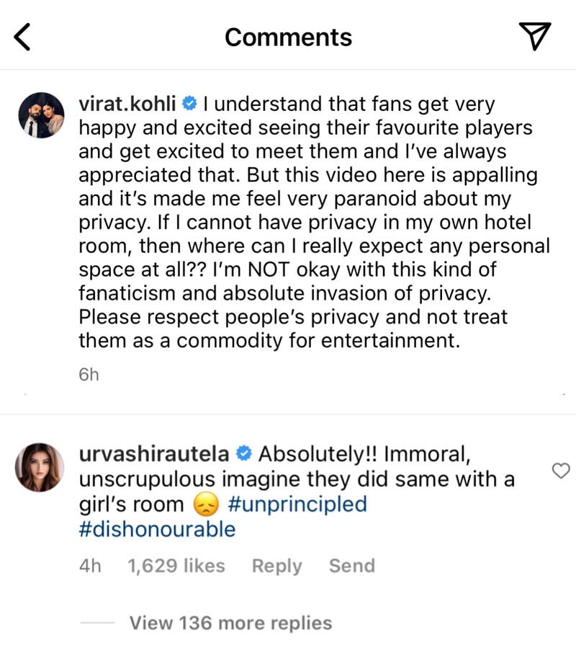This screenshot has height=647, width=576.
Task: Tap the sad face emoji in the comment
Action: [x=209, y=504]
